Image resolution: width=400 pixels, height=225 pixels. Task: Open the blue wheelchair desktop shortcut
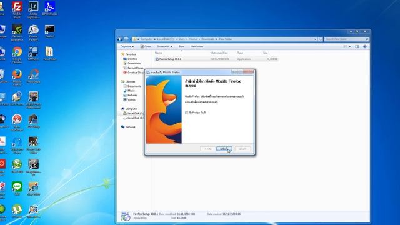coord(50,8)
